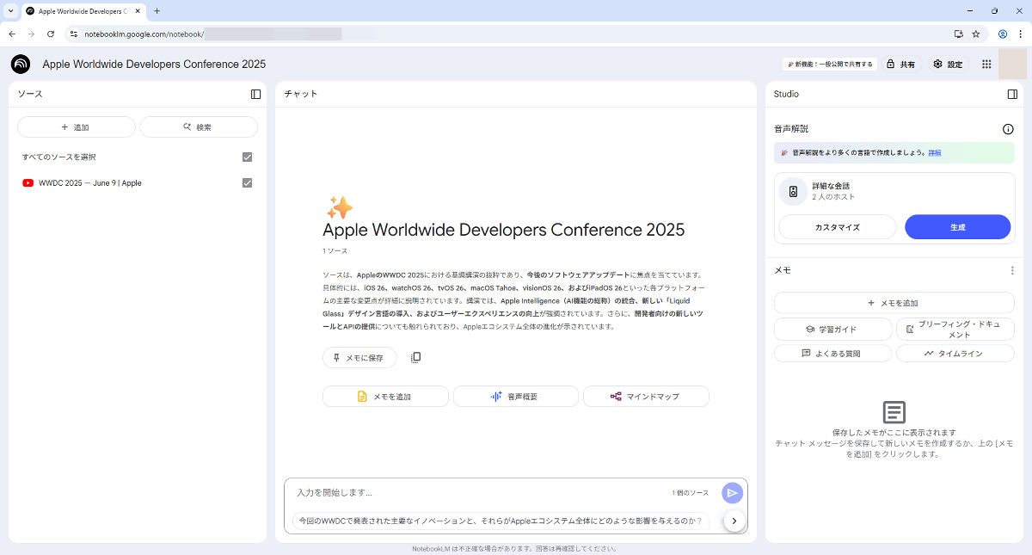Screen dimensions: 1032x555
Task: Click the 1 個のソース count in chat box
Action: click(691, 493)
